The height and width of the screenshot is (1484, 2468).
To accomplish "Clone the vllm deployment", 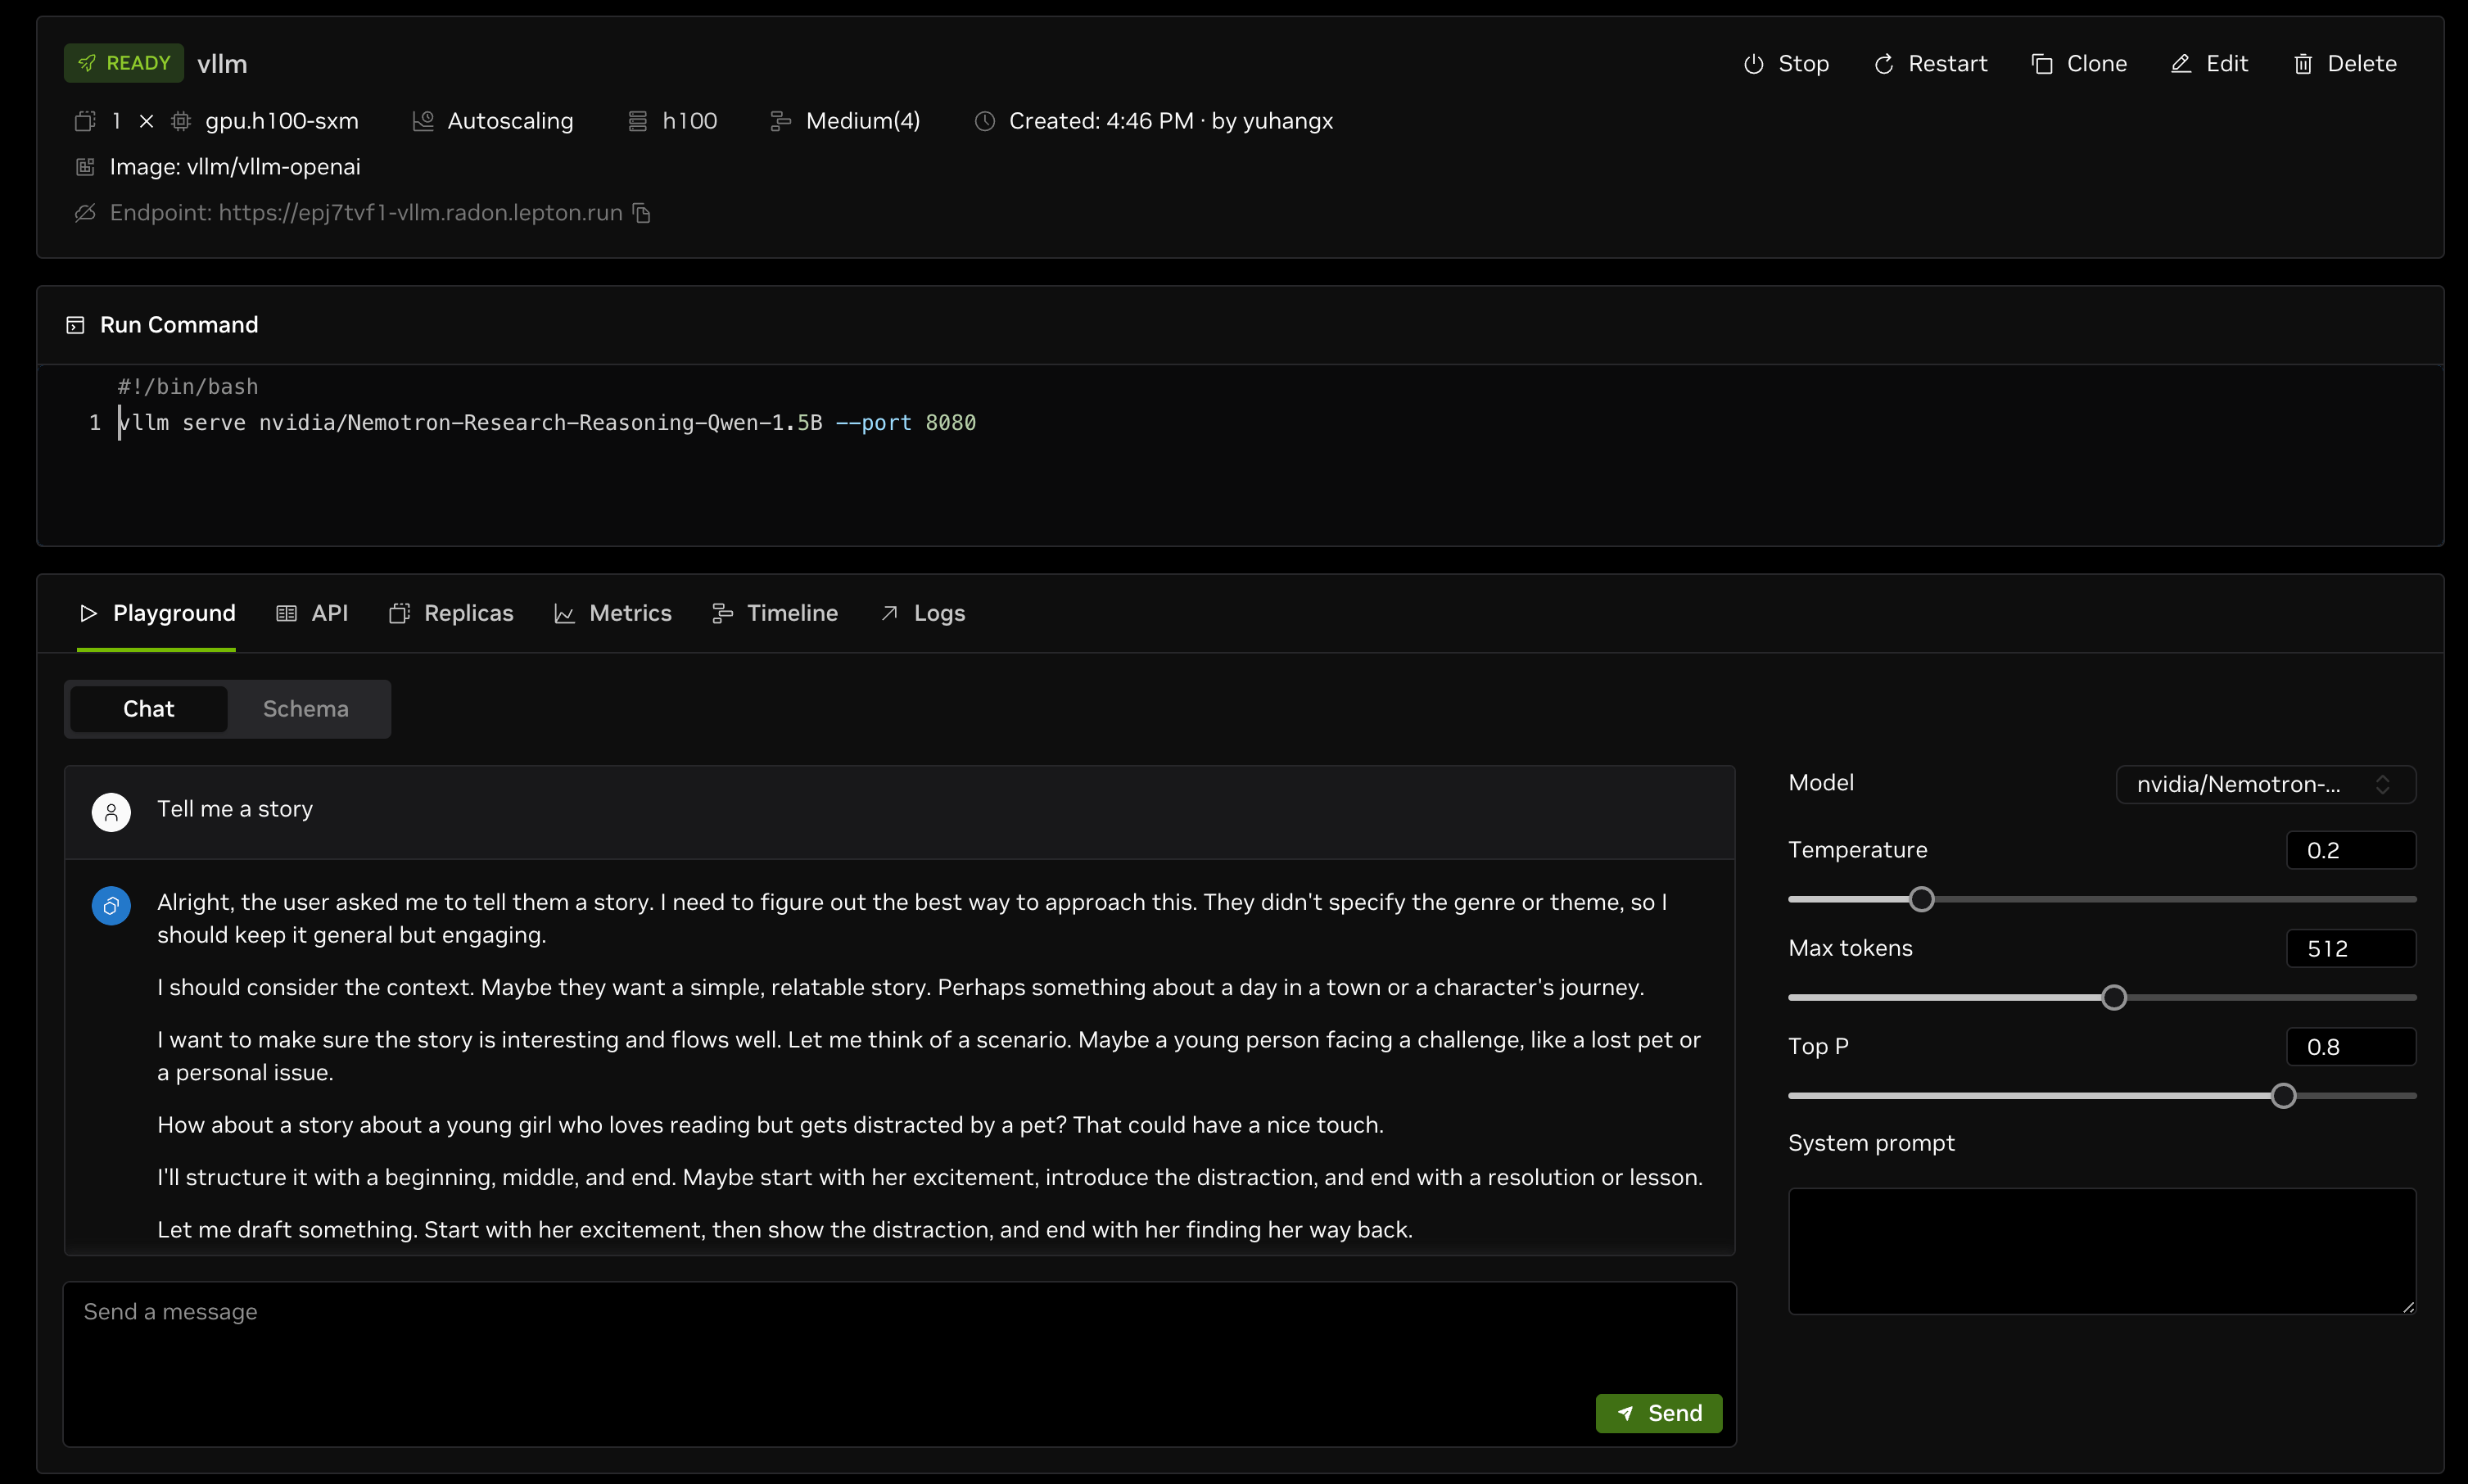I will point(2079,64).
